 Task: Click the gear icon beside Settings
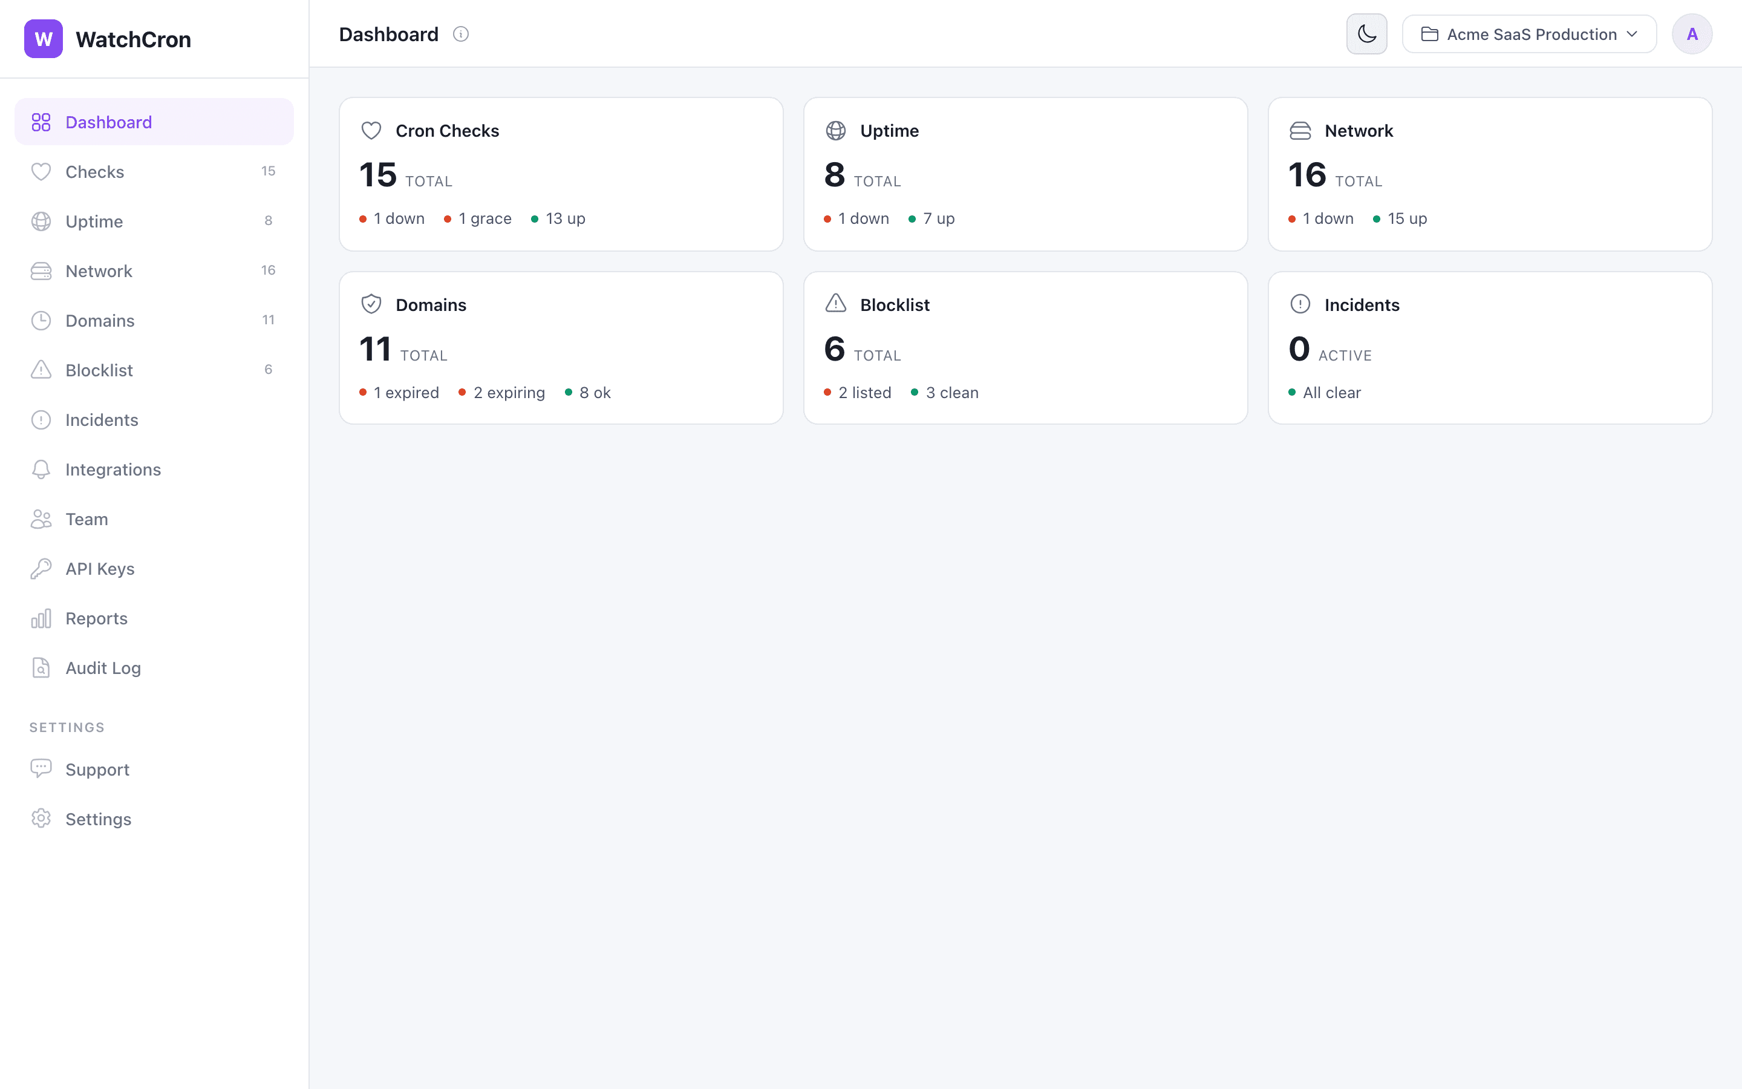(x=41, y=819)
